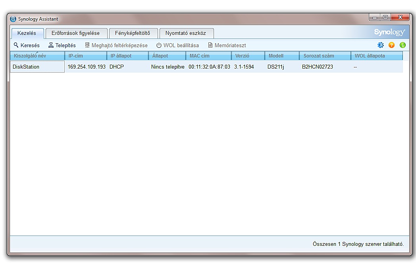
Task: Switch to the Erőforrások figyelése tab
Action: coord(75,33)
